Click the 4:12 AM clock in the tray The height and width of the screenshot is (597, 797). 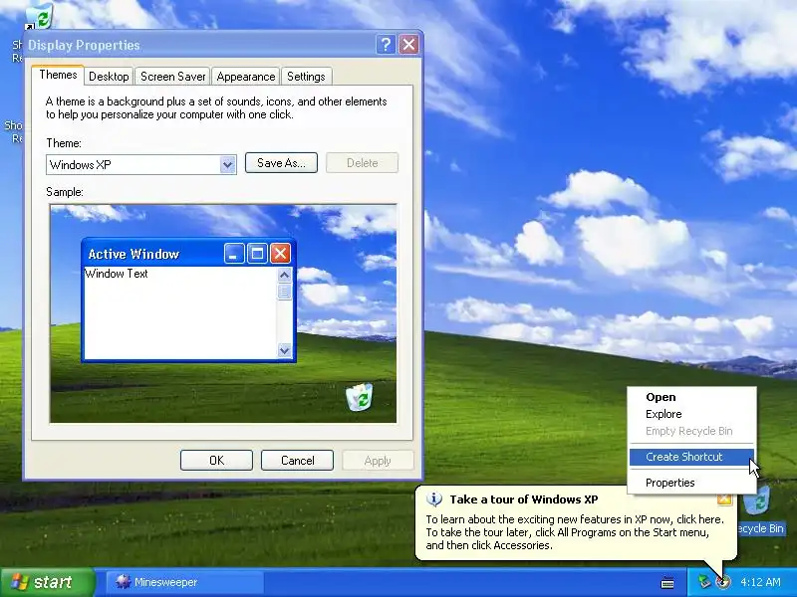[760, 582]
